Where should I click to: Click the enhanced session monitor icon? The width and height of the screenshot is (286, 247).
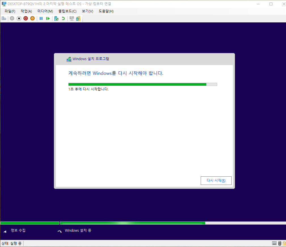click(72, 18)
